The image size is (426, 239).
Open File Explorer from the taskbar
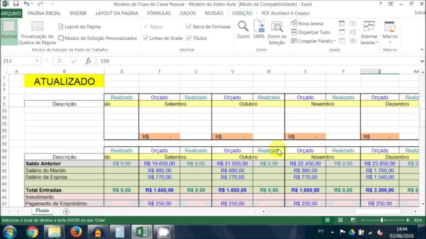tap(54, 232)
